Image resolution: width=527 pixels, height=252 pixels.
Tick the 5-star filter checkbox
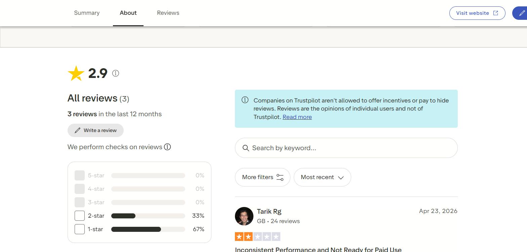coord(80,175)
